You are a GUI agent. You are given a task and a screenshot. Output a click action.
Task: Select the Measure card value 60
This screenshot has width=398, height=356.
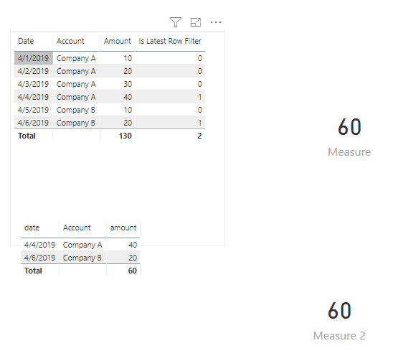pos(349,126)
